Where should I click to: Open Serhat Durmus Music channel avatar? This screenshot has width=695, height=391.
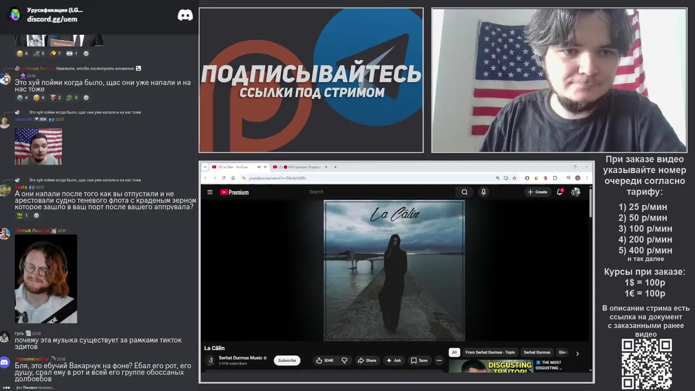pos(210,360)
